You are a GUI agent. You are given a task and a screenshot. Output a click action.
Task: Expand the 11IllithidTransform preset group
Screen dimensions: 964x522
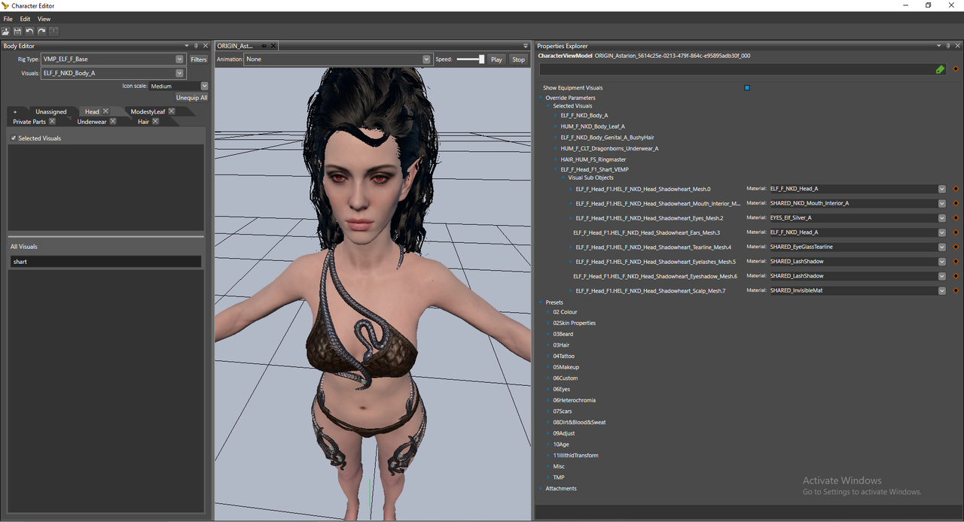click(548, 455)
